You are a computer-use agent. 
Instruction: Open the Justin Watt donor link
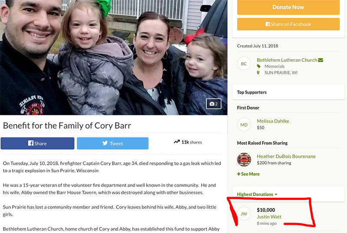269,217
